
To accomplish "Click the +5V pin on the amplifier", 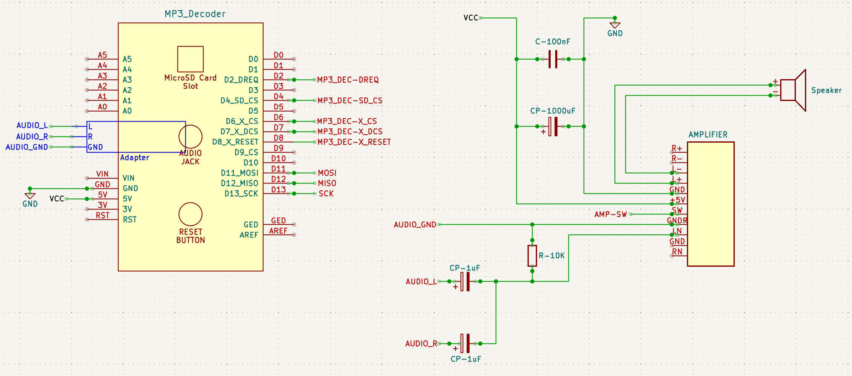I will [679, 203].
